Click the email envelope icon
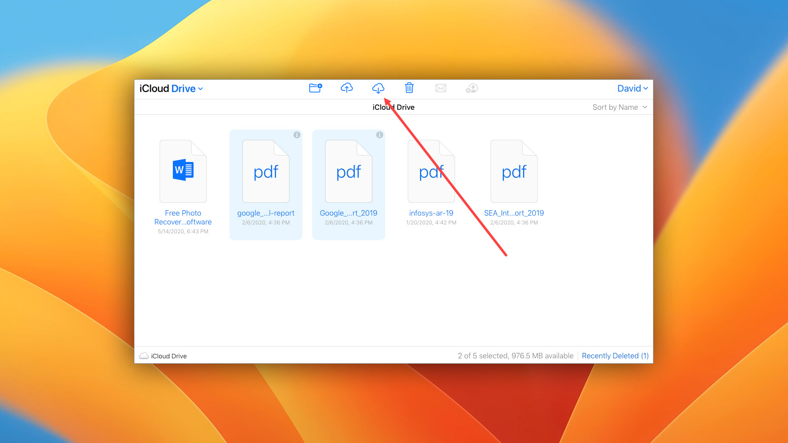The image size is (788, 443). (x=441, y=88)
